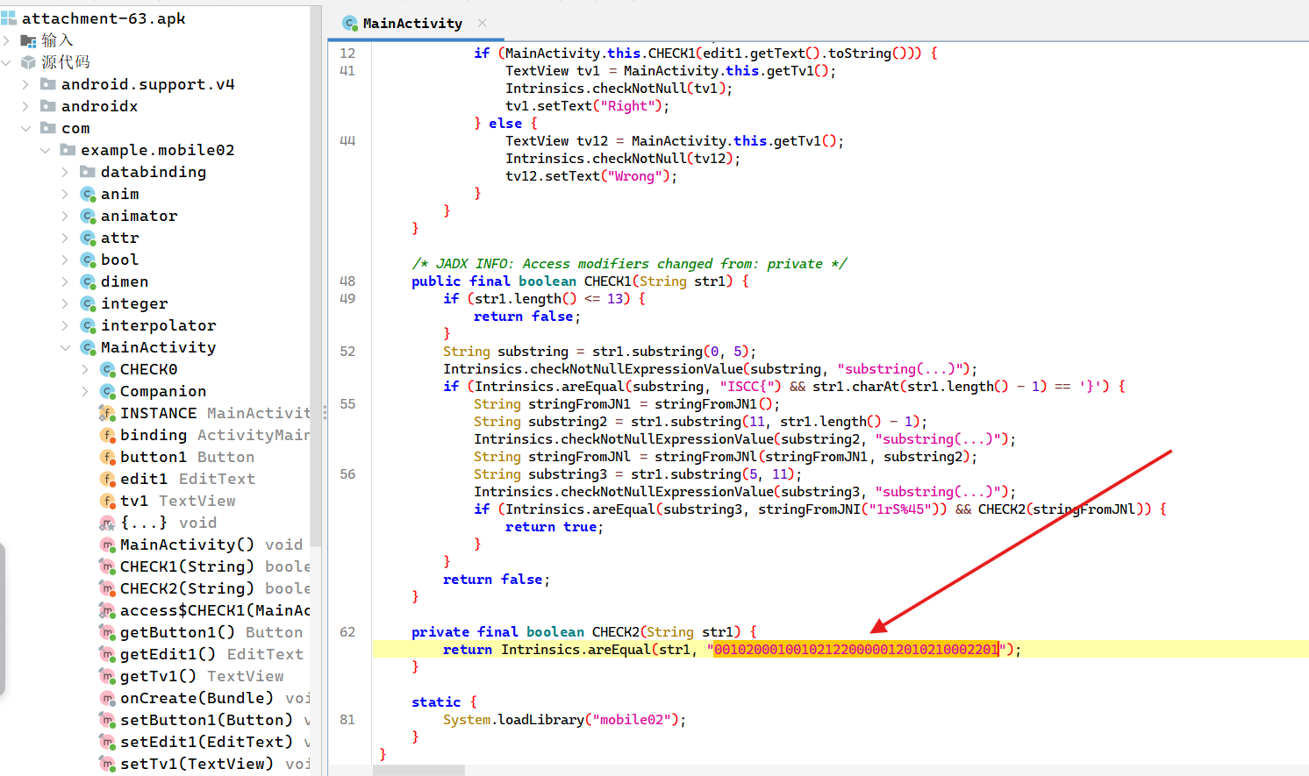Click the tv1 field icon

pos(107,501)
